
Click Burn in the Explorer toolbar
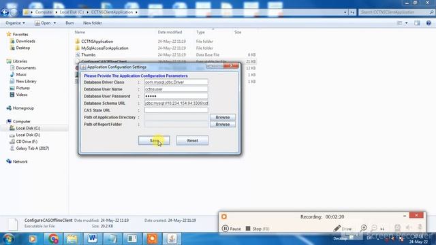[69, 23]
